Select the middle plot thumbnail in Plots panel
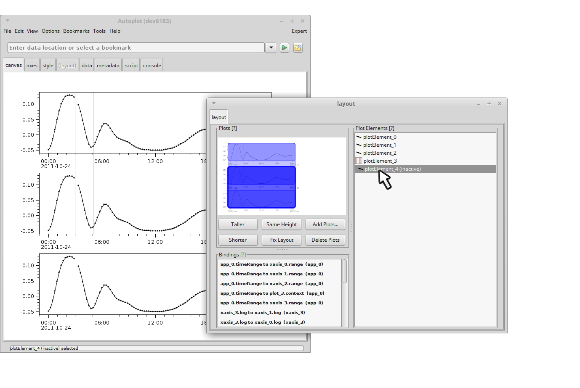580x388 pixels. point(261,176)
